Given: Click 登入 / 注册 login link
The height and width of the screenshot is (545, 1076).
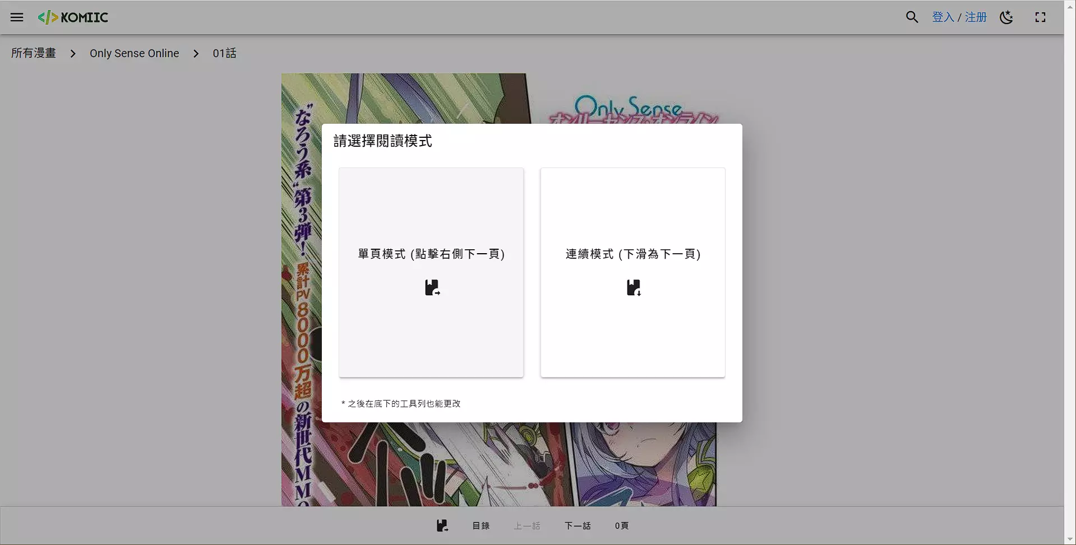Looking at the screenshot, I should (x=959, y=17).
